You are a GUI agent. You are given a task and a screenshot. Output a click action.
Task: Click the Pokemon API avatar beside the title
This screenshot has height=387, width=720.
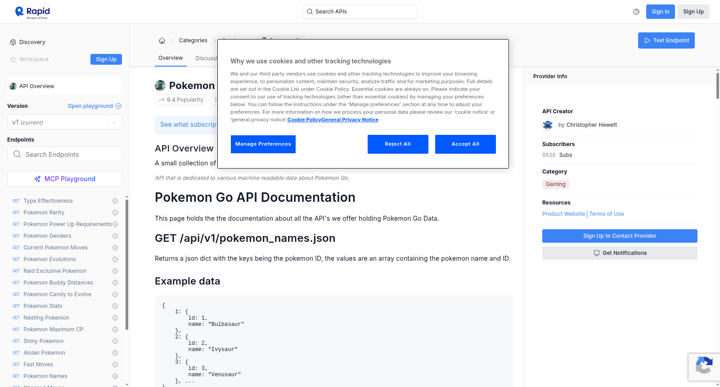(x=160, y=85)
